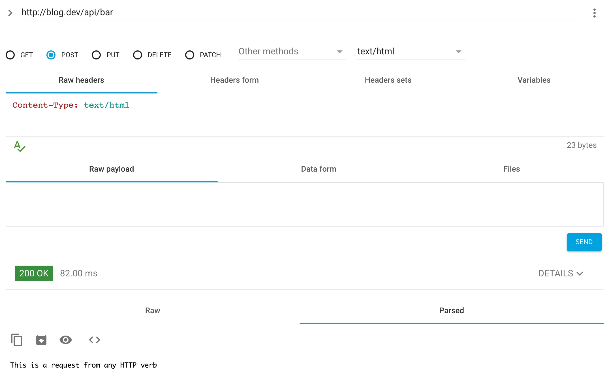
Task: Open the Files payload tab
Action: click(x=512, y=169)
